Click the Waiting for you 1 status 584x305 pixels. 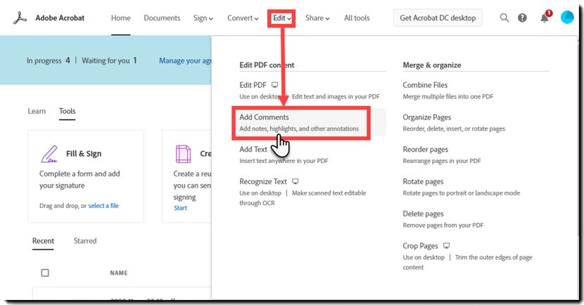pos(110,60)
